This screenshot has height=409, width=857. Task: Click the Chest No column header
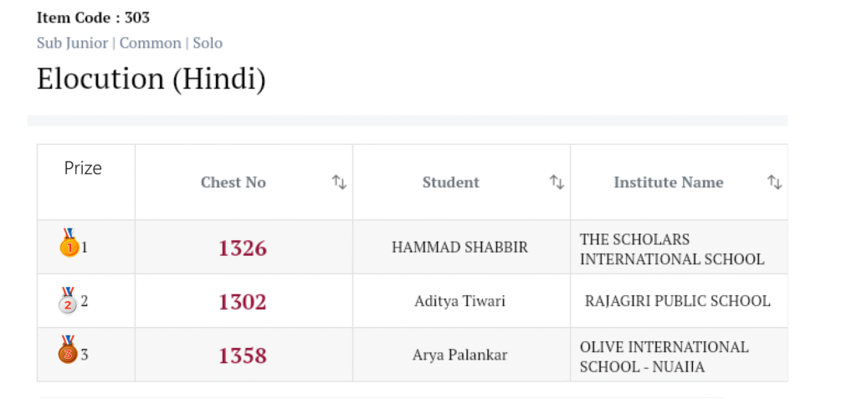233,182
